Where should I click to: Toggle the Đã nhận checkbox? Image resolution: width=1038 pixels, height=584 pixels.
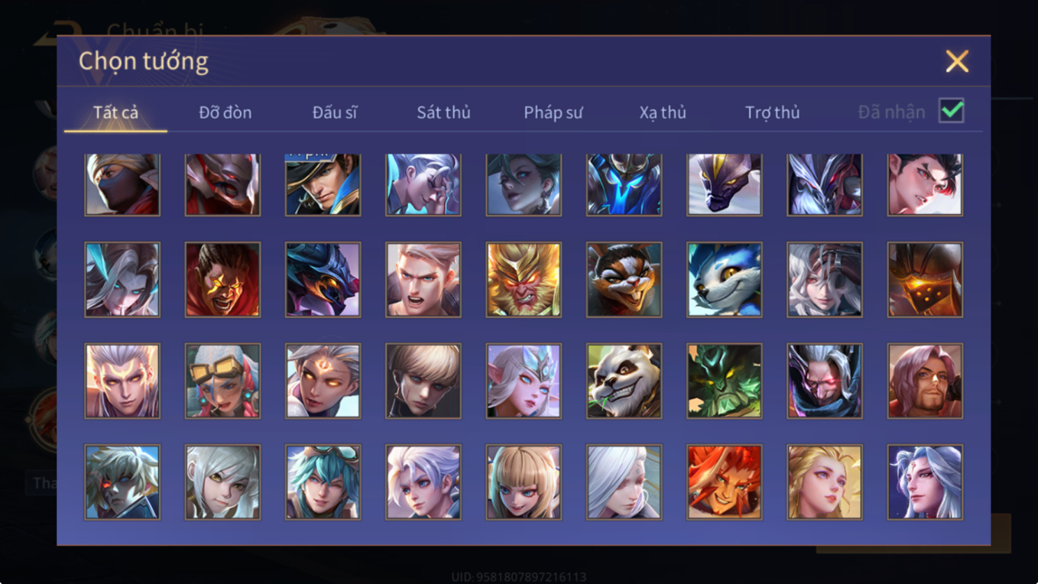coord(952,111)
